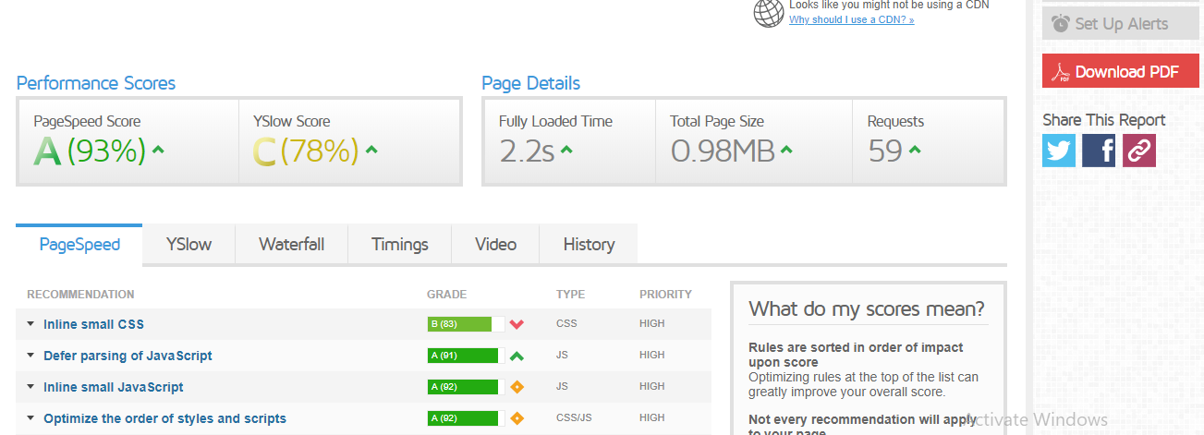Share report via Facebook icon
The height and width of the screenshot is (435, 1204).
pyautogui.click(x=1099, y=151)
